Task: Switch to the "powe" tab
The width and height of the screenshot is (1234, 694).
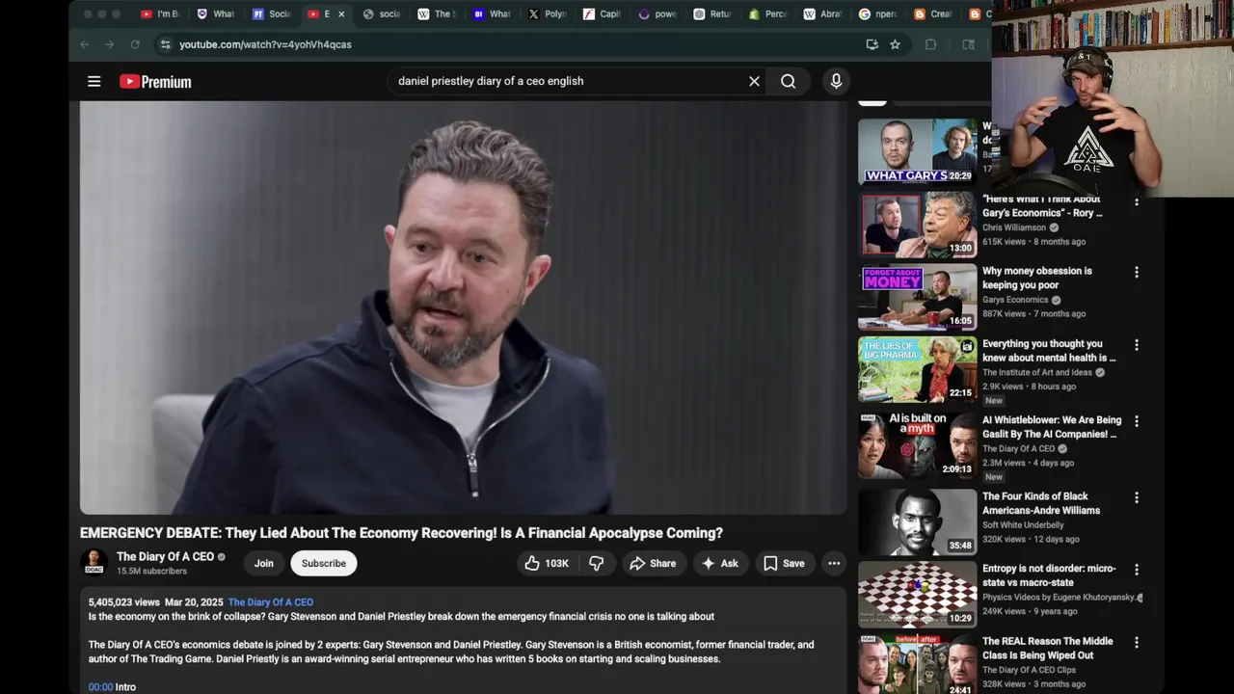Action: (658, 14)
